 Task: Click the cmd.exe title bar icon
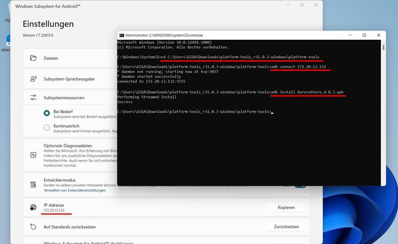[122, 35]
